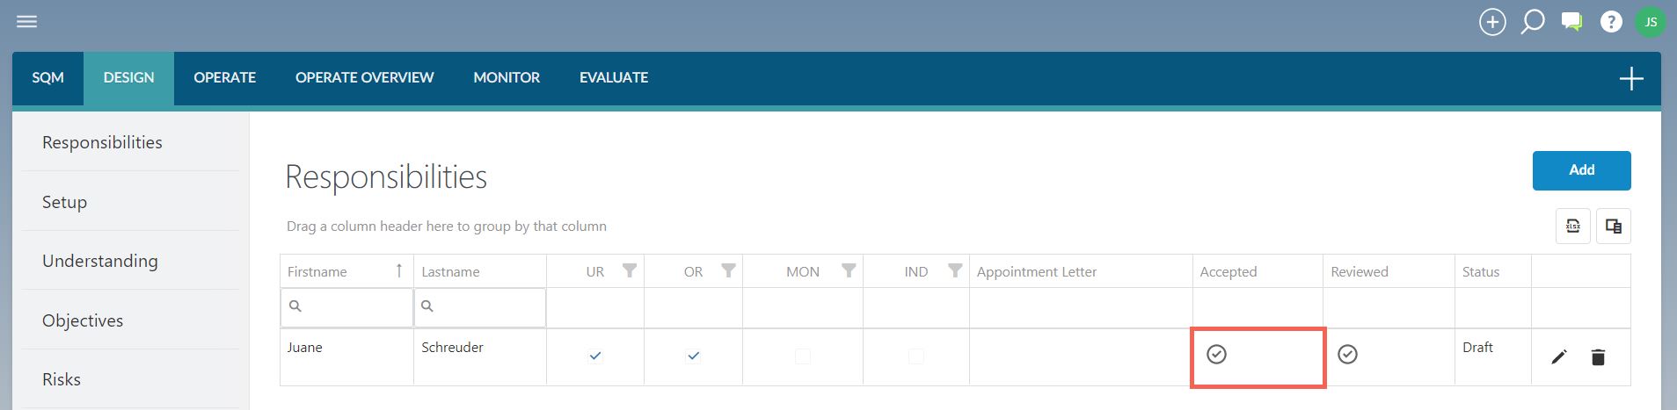Screen dimensions: 1677x410
Task: Open the hamburger menu icon
Action: coord(27,21)
